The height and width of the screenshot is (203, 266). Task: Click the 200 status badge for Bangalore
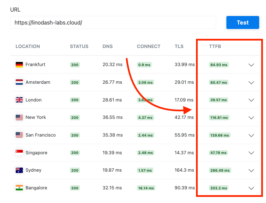point(75,188)
